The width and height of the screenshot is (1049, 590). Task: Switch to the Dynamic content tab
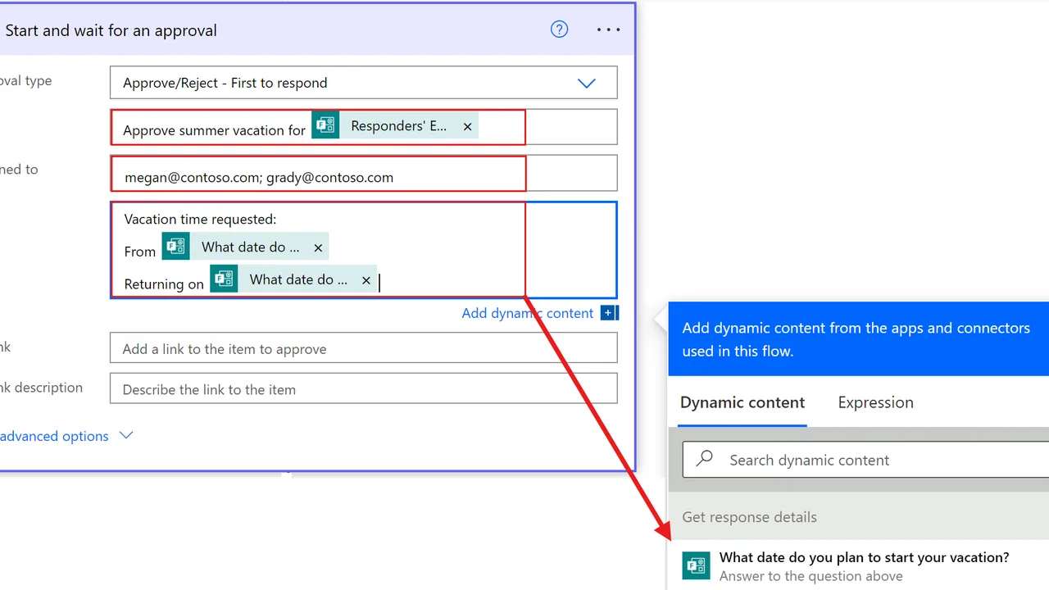(x=742, y=402)
